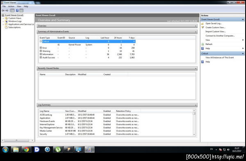The height and width of the screenshot is (161, 246).
Task: Select the ACEEventLog row in Log Summary
Action: coord(89,115)
